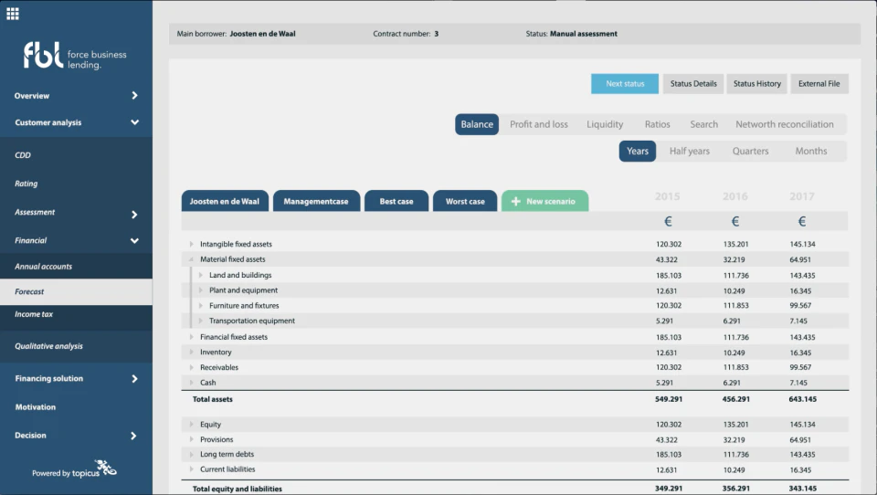Image resolution: width=877 pixels, height=495 pixels.
Task: Select the Half years period view
Action: point(689,151)
